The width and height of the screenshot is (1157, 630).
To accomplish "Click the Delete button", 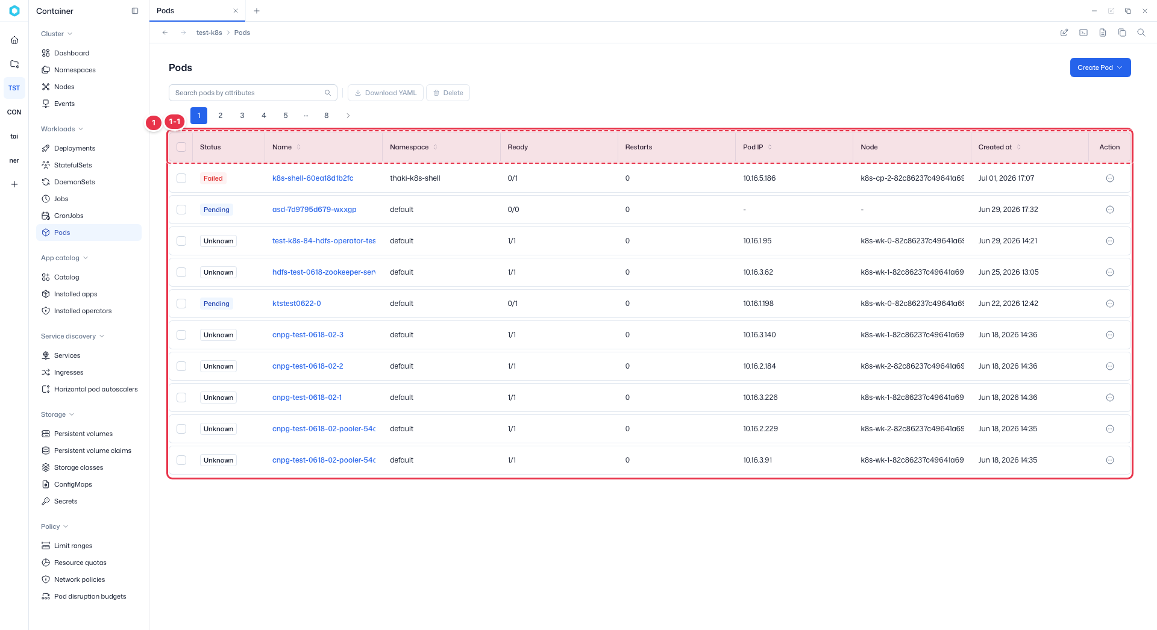I will pos(448,93).
